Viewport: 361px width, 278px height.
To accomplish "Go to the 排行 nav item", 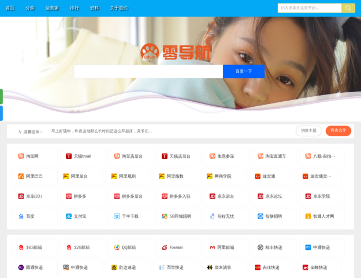I will pyautogui.click(x=74, y=8).
